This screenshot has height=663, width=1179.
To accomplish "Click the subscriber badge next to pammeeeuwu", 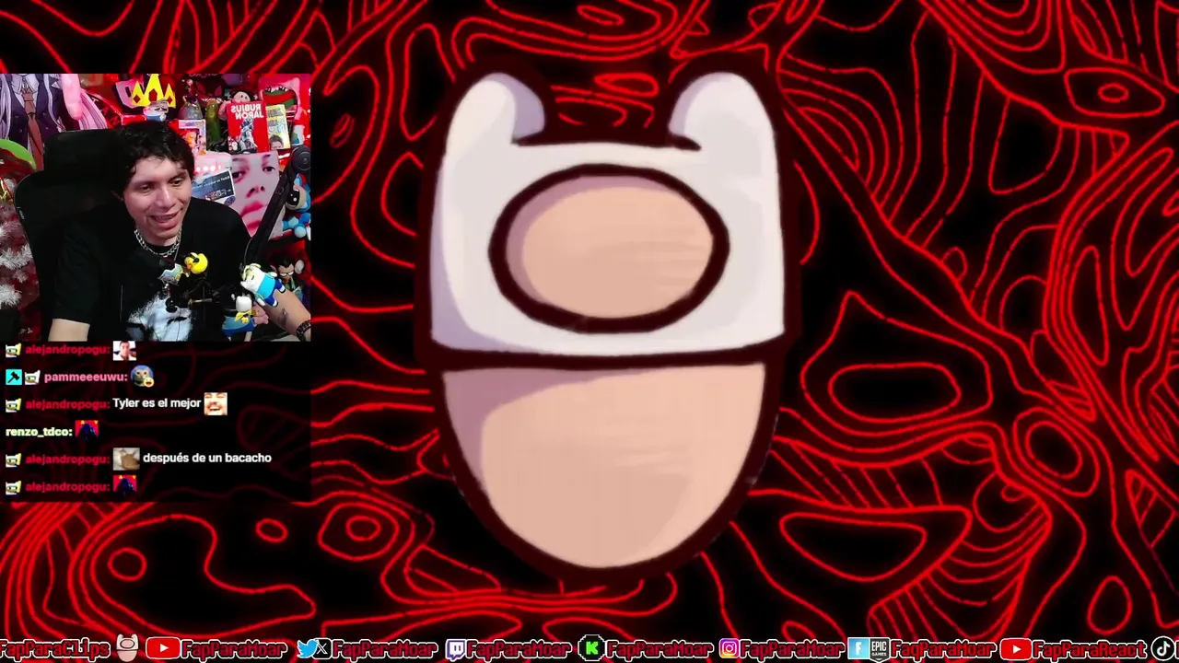I will coord(32,378).
